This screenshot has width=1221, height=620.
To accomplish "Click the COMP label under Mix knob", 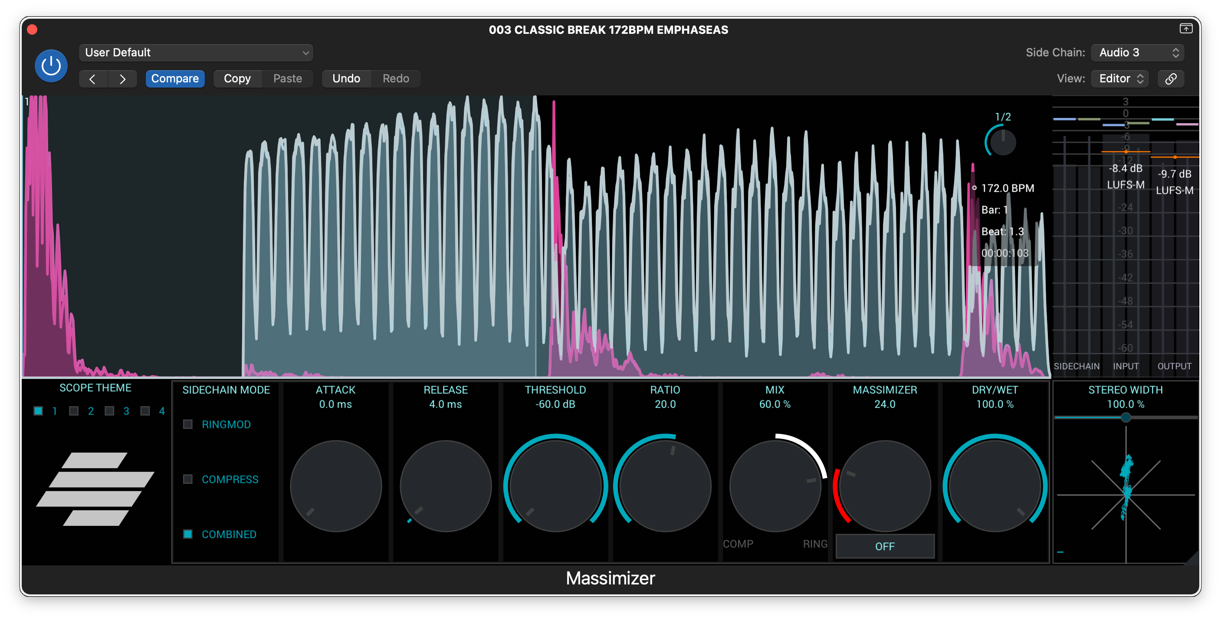I will click(x=738, y=544).
